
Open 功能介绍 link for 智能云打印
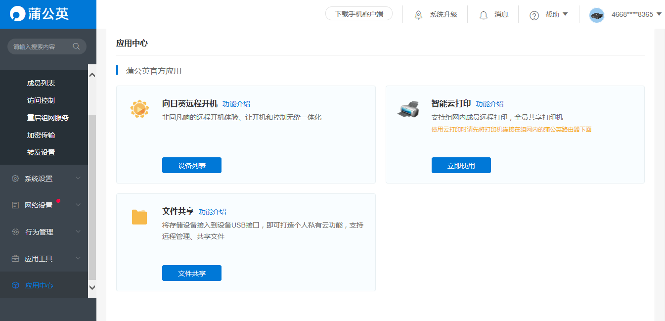(490, 104)
